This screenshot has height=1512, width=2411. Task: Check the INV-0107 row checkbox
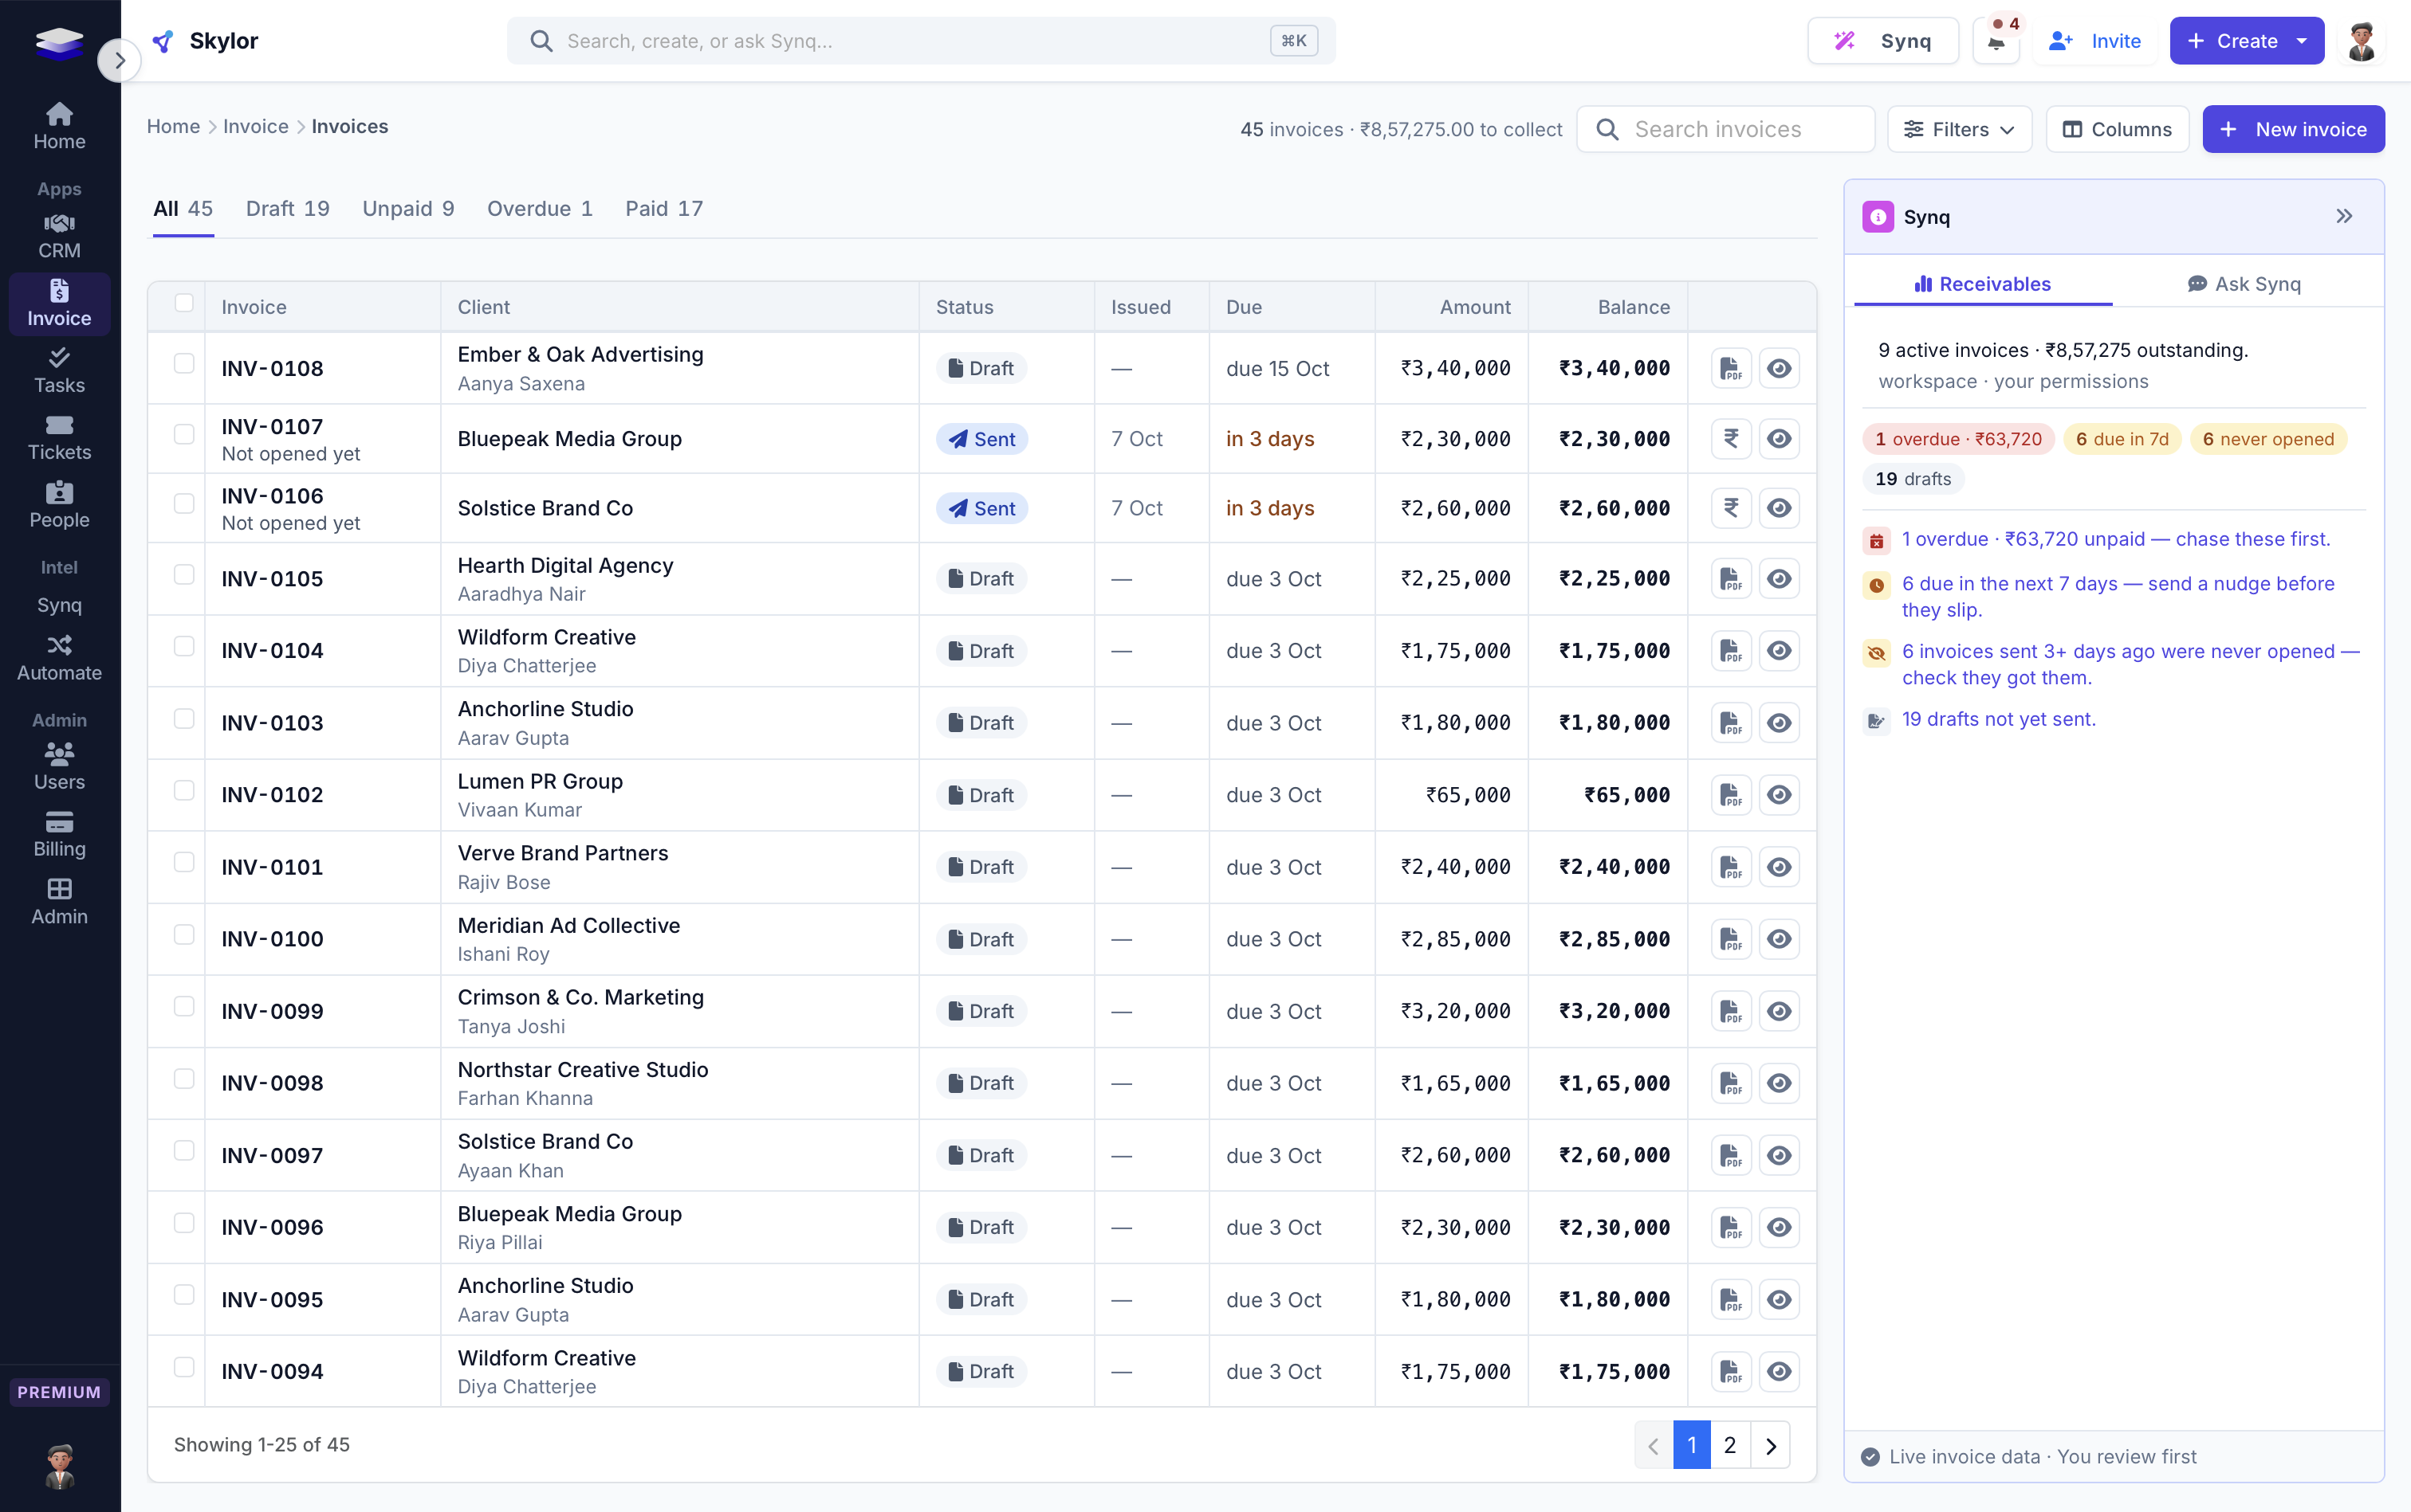tap(183, 434)
